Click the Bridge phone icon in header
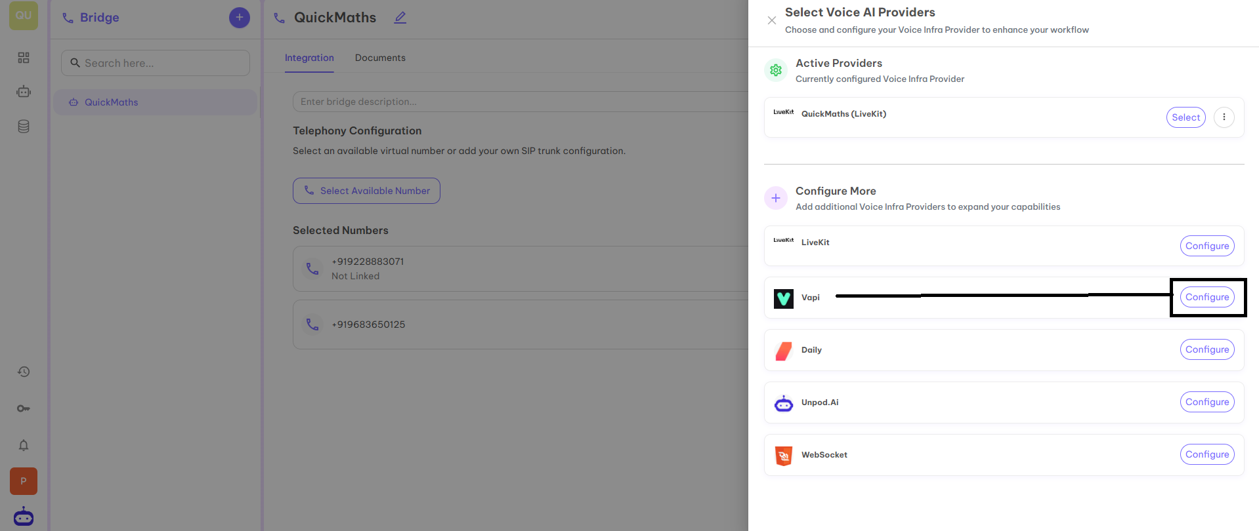Screen dimensions: 1259x531 68,18
